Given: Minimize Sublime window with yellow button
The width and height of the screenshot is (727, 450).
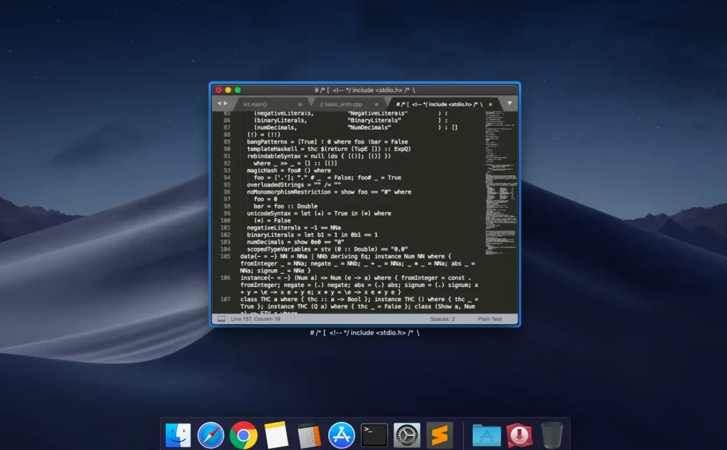Looking at the screenshot, I should [228, 90].
